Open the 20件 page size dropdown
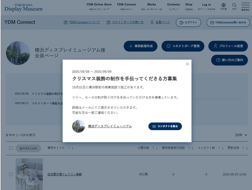The width and height of the screenshot is (252, 190). (241, 135)
